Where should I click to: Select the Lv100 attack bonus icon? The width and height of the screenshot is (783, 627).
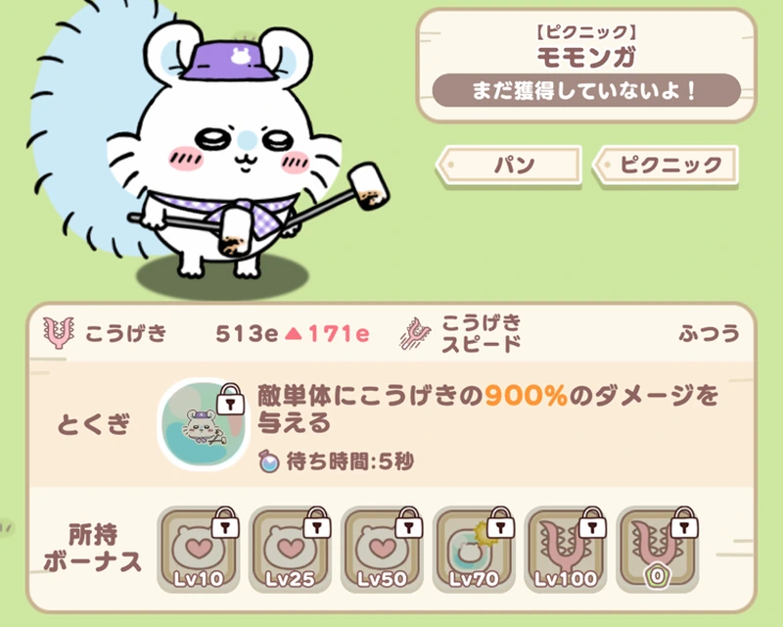coord(566,550)
